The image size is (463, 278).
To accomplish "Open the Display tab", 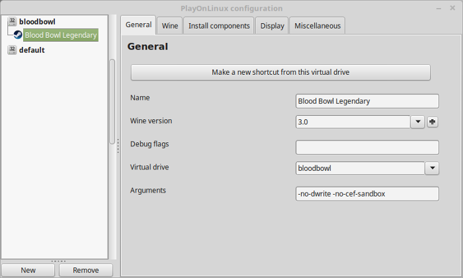I will tap(272, 26).
